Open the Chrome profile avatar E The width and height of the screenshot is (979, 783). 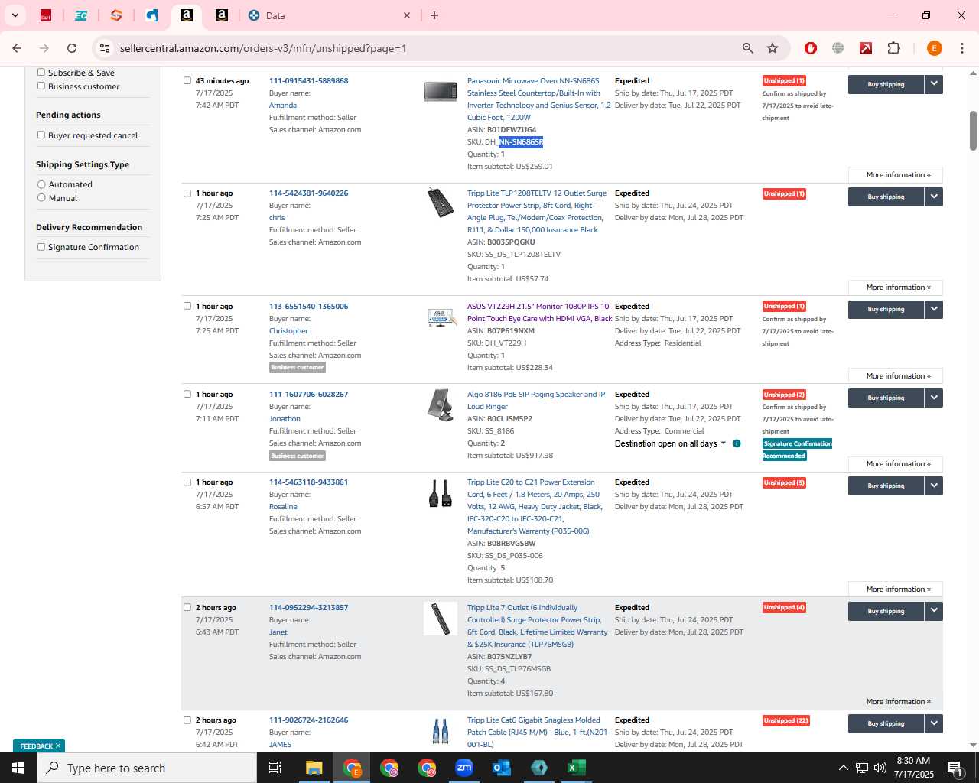tap(934, 48)
